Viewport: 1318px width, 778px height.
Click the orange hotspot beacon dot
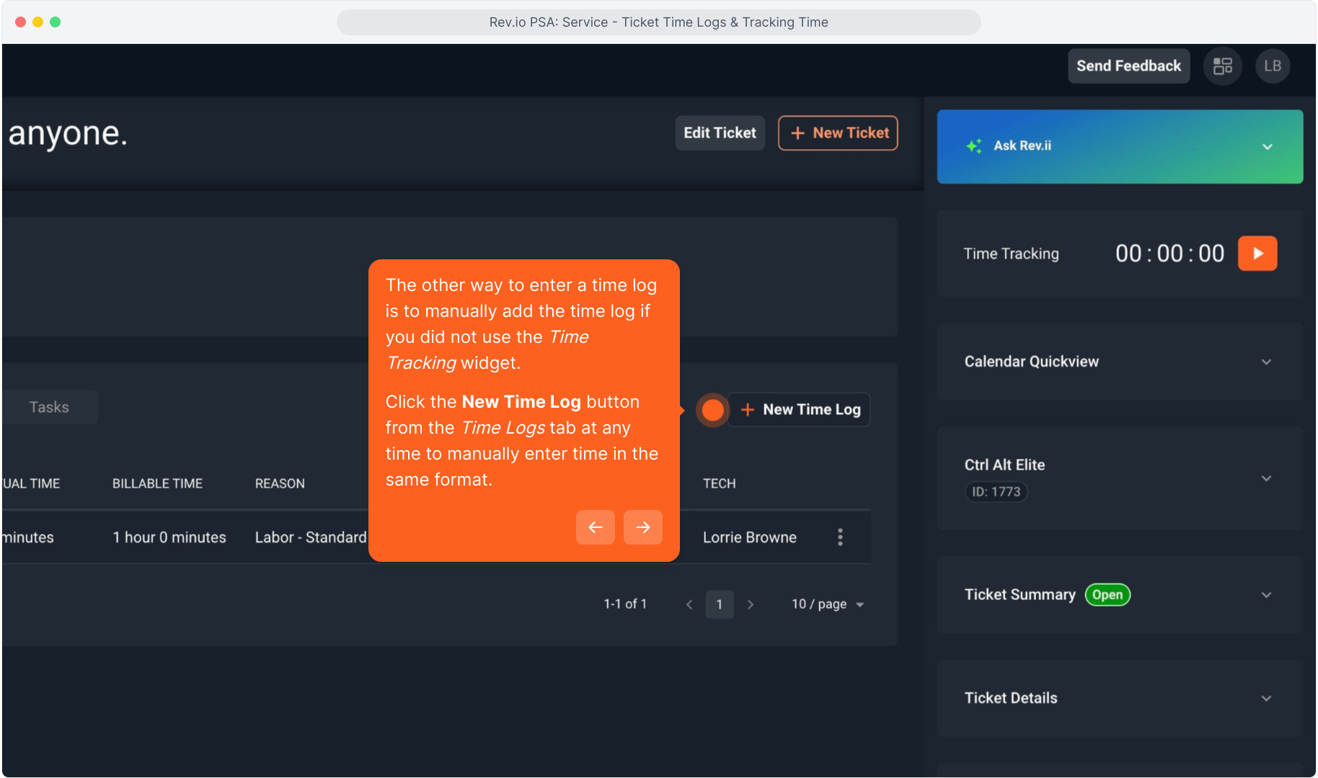point(712,410)
